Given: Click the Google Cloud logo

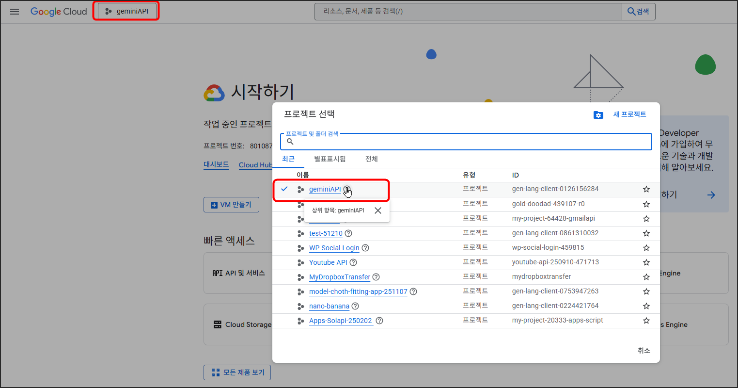Looking at the screenshot, I should click(59, 12).
